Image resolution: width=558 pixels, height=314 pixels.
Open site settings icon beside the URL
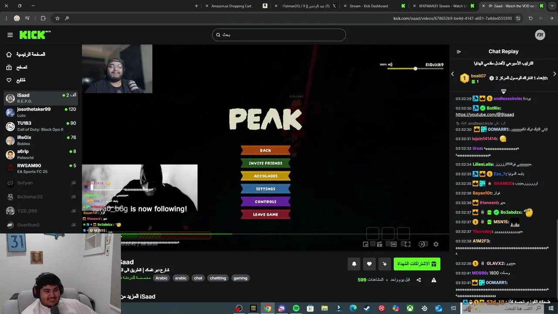(518, 18)
